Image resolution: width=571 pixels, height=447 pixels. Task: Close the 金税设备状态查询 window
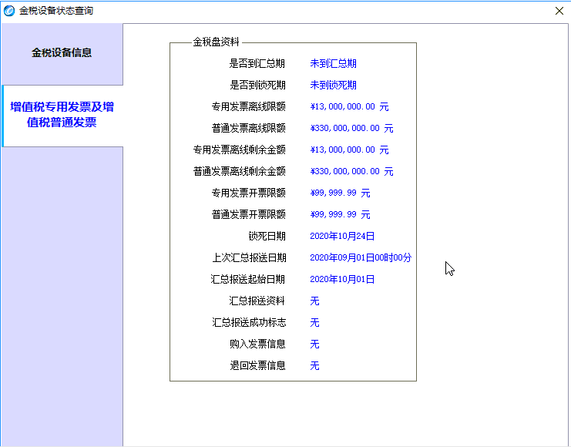click(559, 11)
